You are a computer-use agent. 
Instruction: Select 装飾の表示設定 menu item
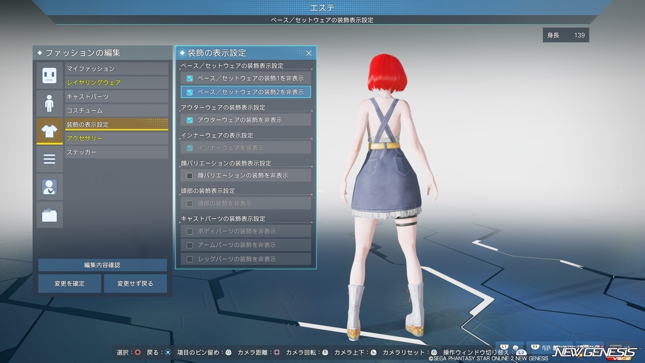pos(117,124)
